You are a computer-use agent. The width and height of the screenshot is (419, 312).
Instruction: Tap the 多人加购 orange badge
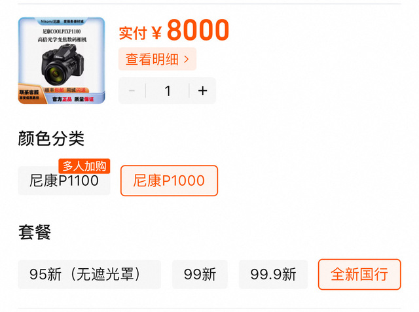(84, 166)
